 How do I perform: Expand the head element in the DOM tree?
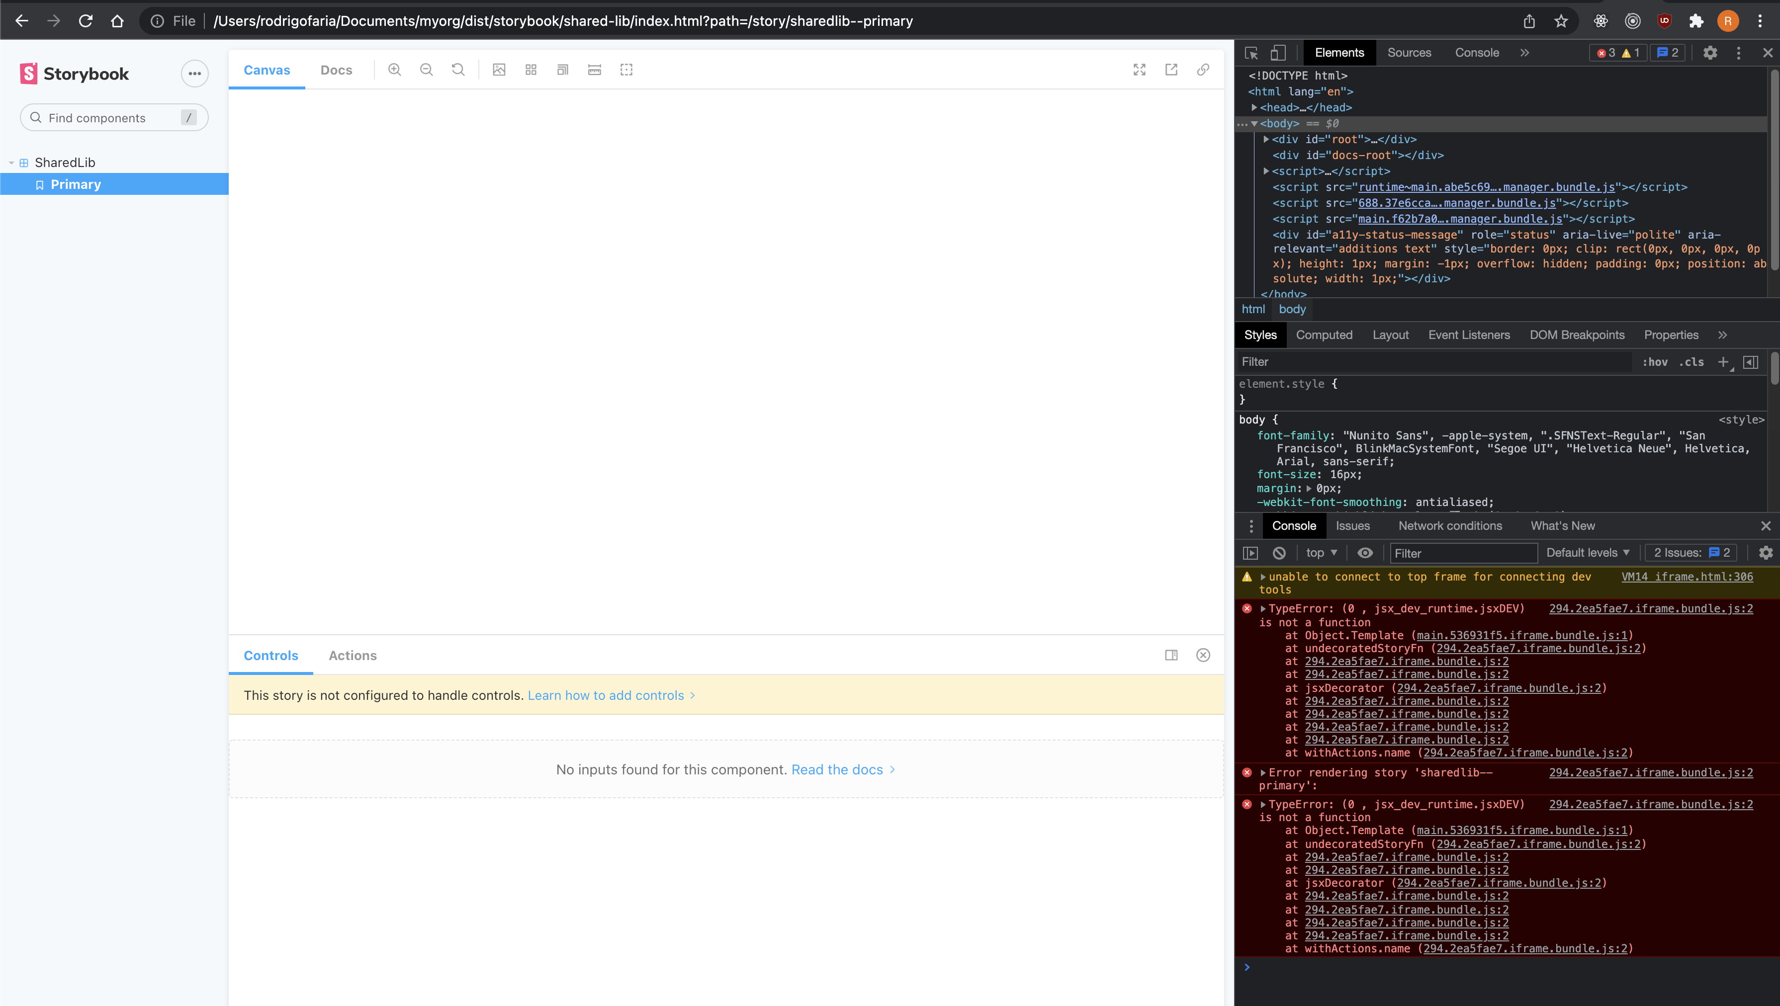click(x=1254, y=107)
